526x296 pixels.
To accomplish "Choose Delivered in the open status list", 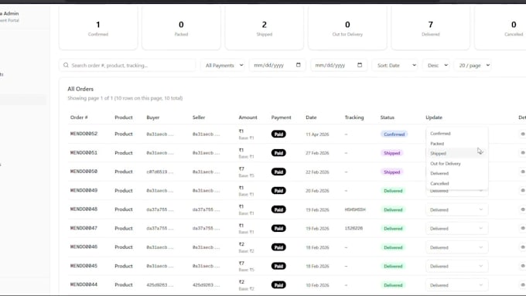I will click(456, 173).
